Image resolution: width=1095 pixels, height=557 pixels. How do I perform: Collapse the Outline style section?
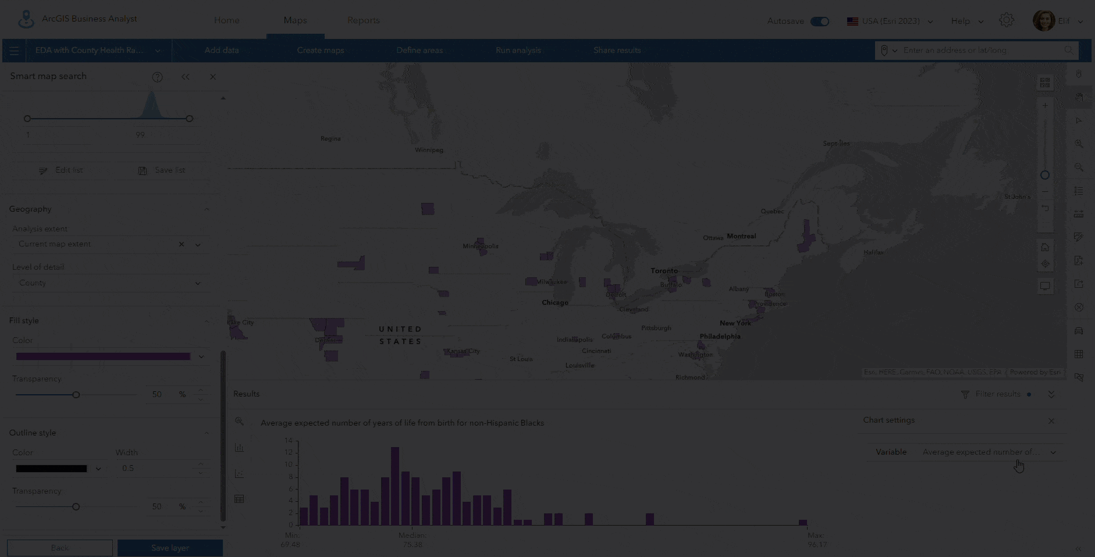click(x=207, y=433)
